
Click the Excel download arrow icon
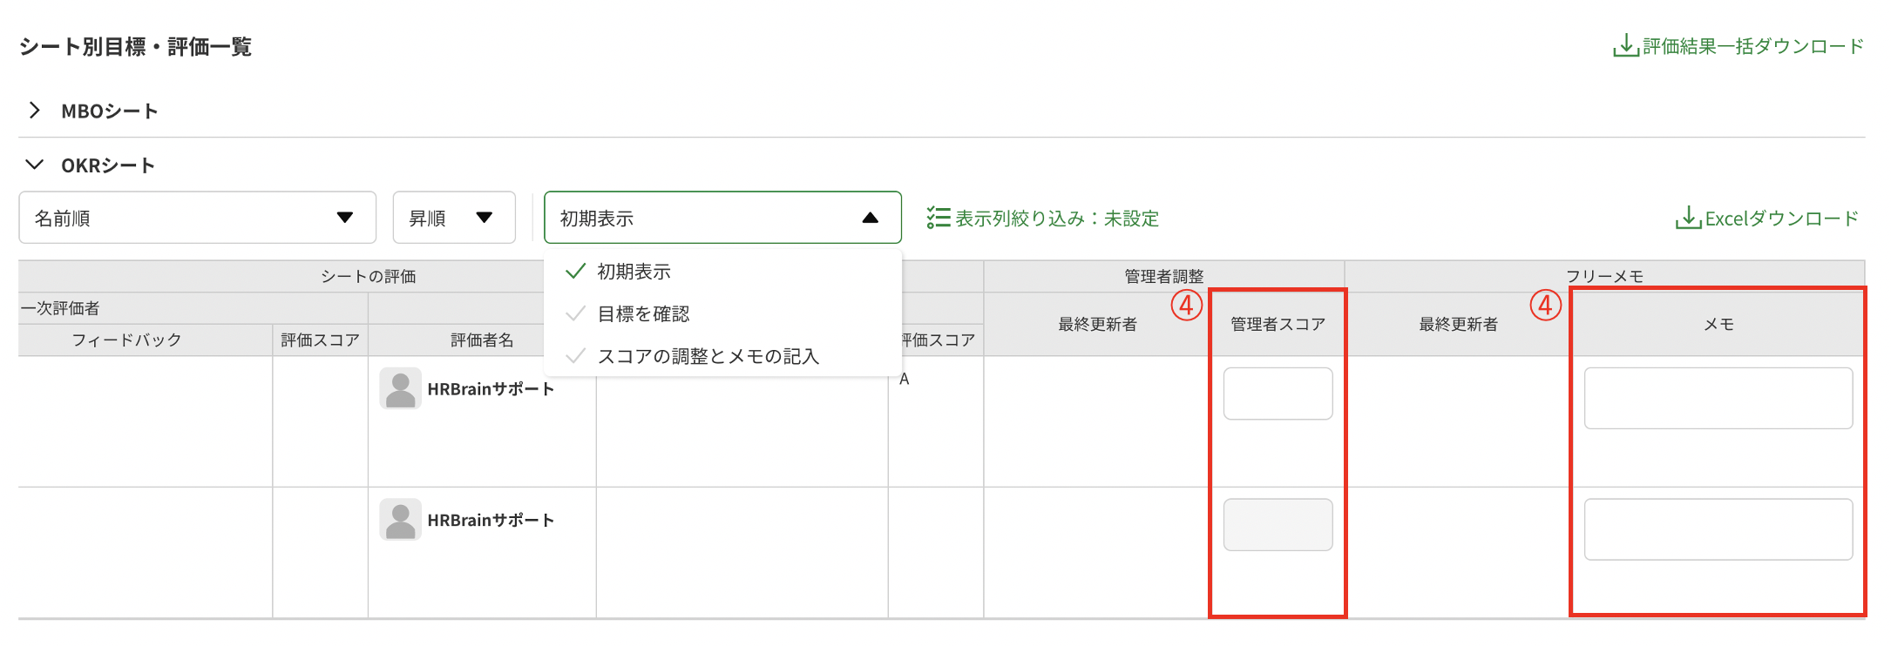tap(1688, 218)
